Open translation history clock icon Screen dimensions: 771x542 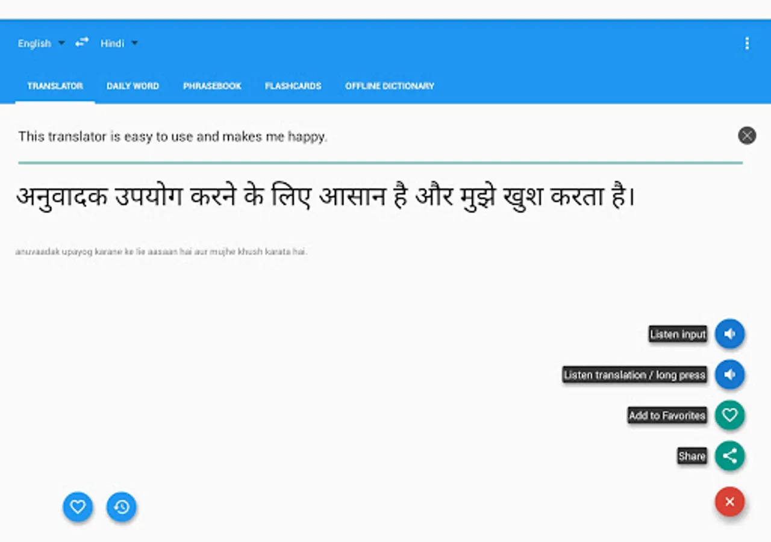click(122, 507)
